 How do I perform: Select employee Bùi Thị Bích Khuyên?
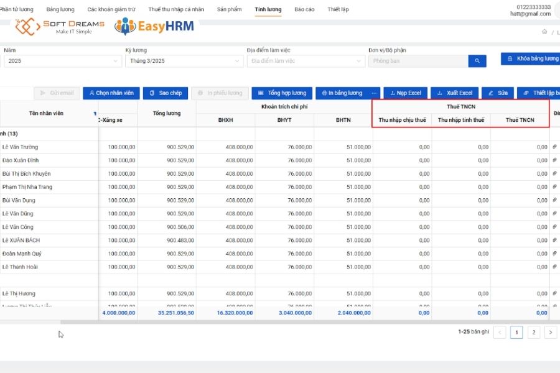pos(26,174)
